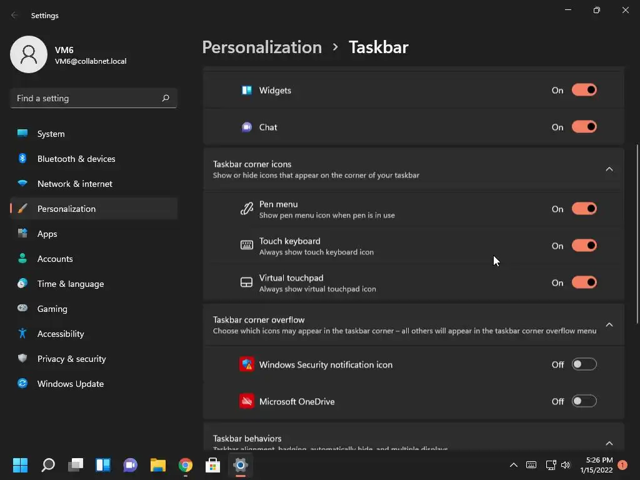Enable the Microsoft OneDrive toggle

pyautogui.click(x=584, y=401)
